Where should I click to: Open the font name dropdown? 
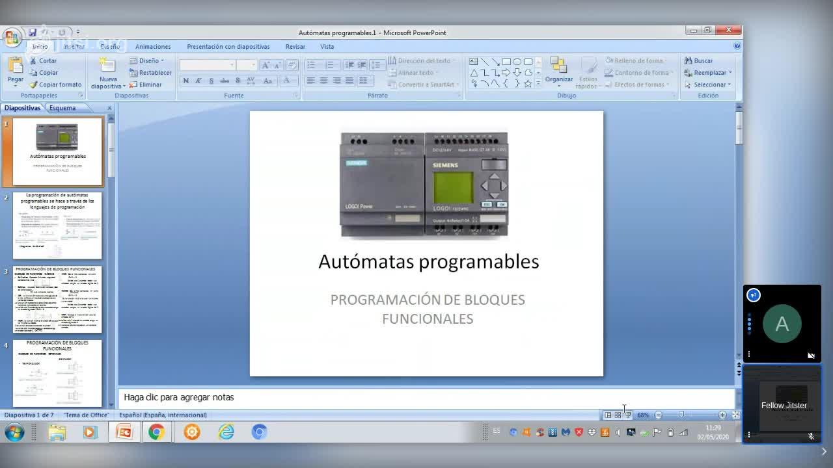tap(232, 65)
